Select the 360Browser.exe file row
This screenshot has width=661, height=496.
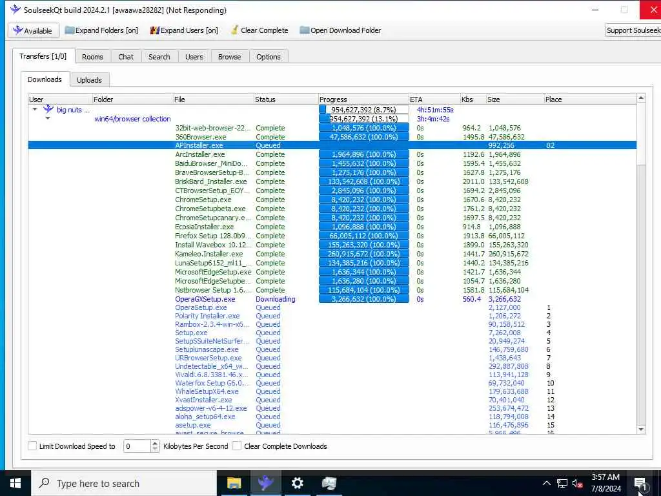[332, 137]
